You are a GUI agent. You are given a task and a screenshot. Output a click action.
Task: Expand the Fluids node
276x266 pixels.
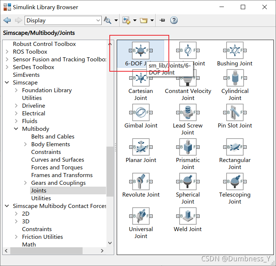coord(16,121)
